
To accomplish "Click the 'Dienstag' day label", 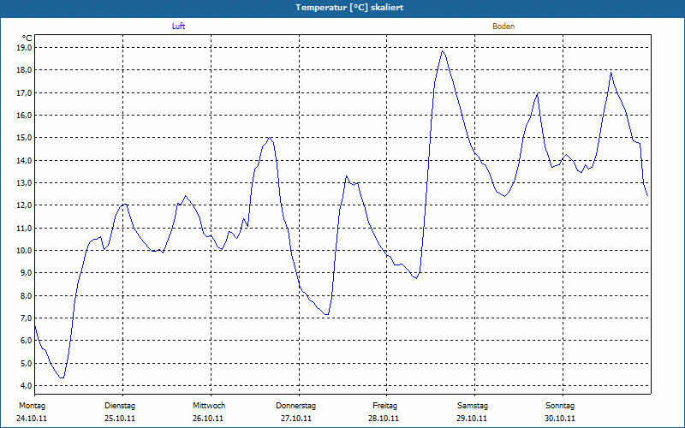I will [120, 406].
